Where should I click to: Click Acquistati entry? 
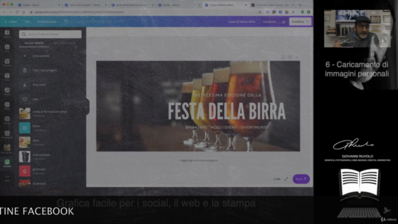point(39,85)
